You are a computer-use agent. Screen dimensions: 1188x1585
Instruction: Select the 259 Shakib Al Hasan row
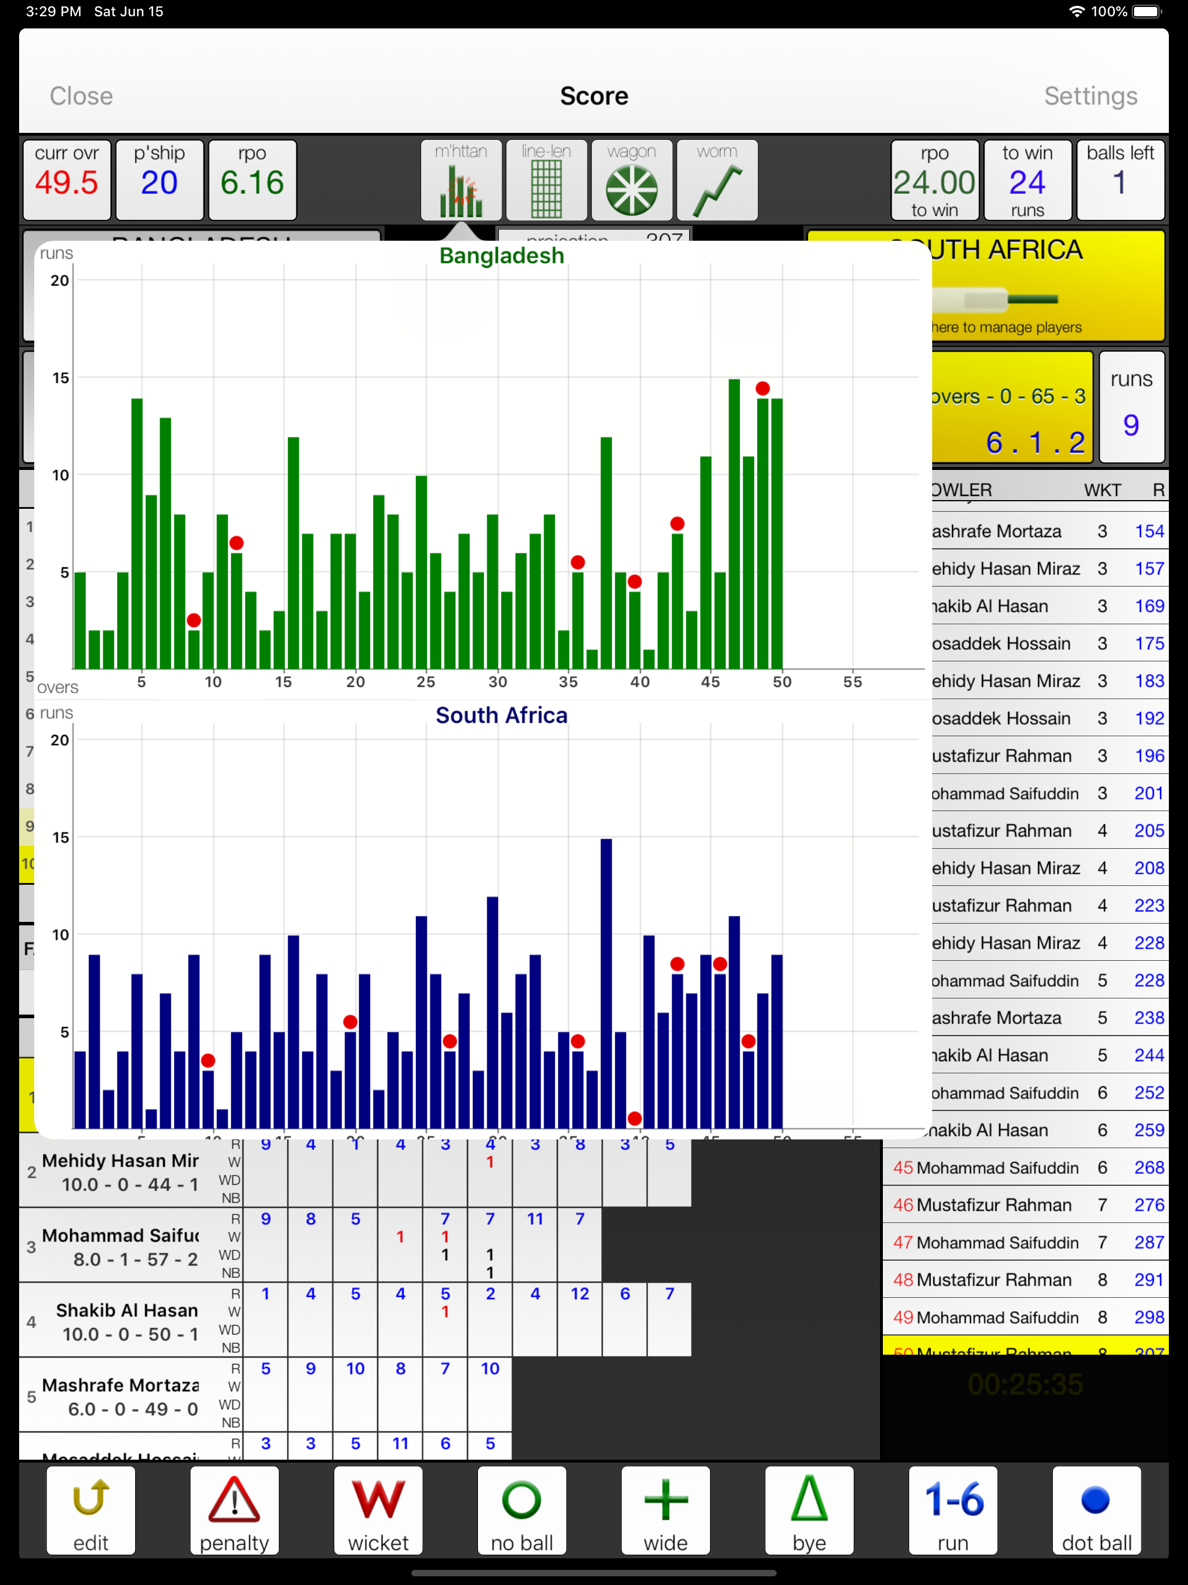[x=1051, y=1130]
